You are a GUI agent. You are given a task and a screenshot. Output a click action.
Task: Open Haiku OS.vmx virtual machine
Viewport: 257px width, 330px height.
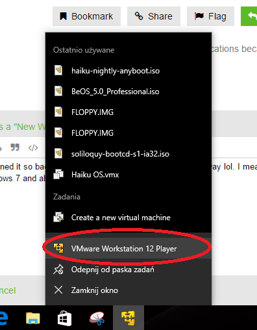click(128, 175)
